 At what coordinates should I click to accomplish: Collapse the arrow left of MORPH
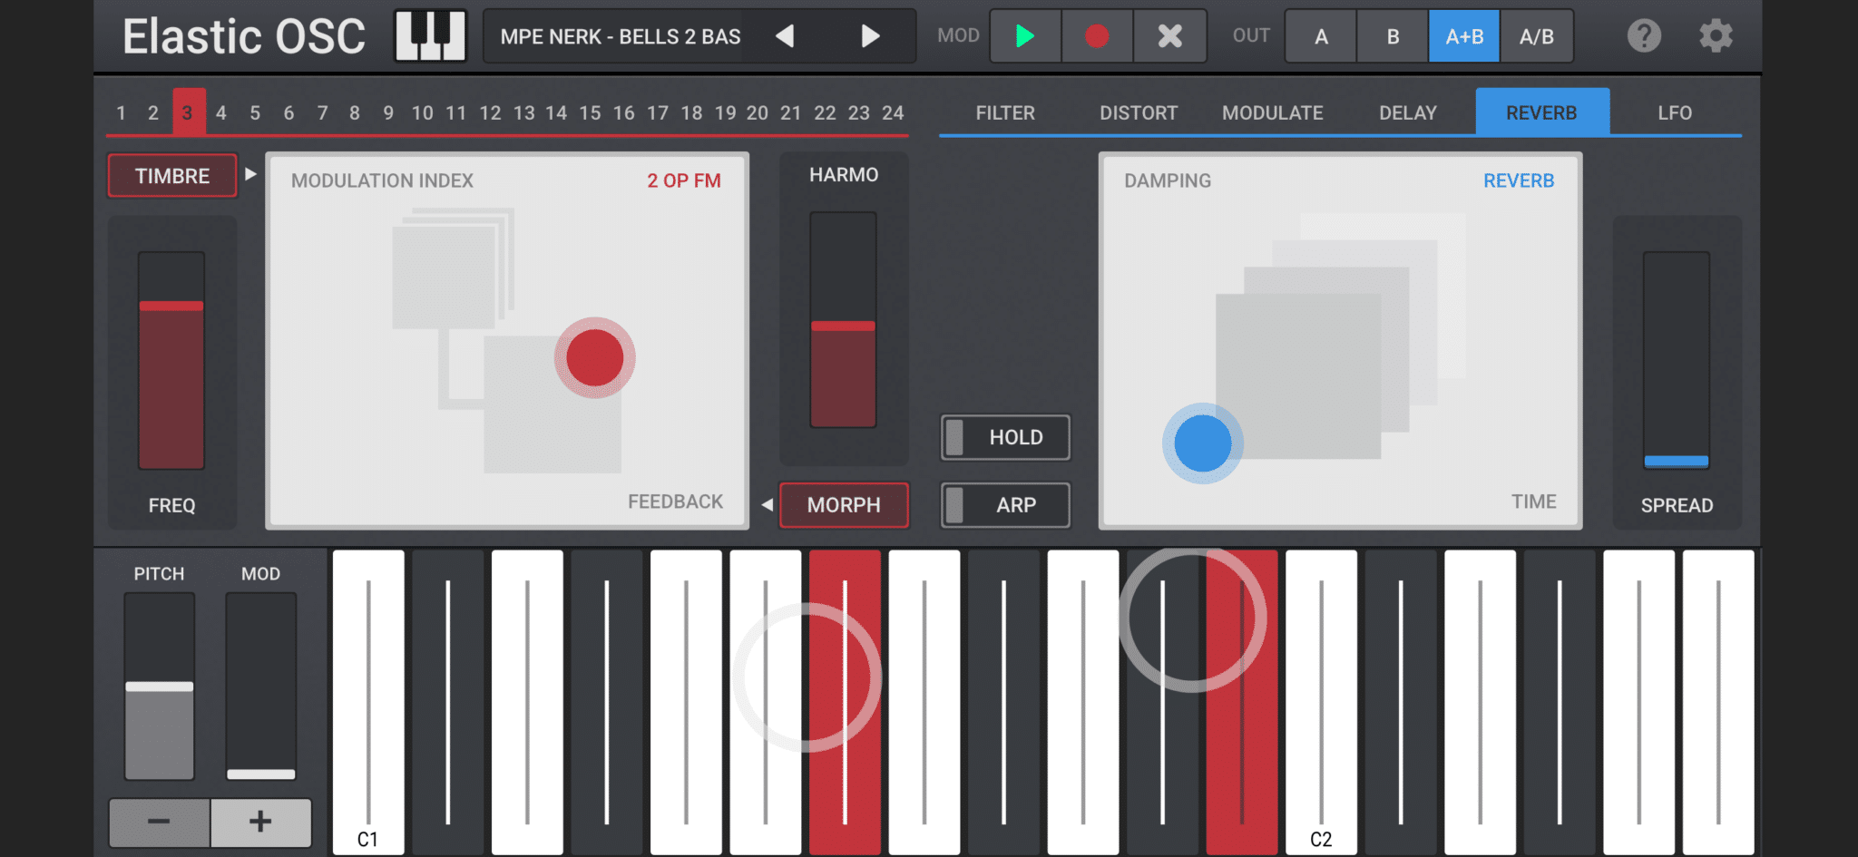pos(768,505)
